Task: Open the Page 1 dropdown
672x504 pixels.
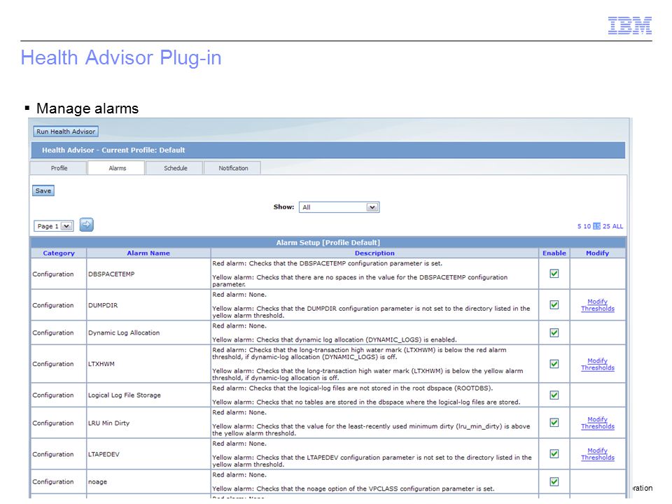Action: pyautogui.click(x=54, y=226)
